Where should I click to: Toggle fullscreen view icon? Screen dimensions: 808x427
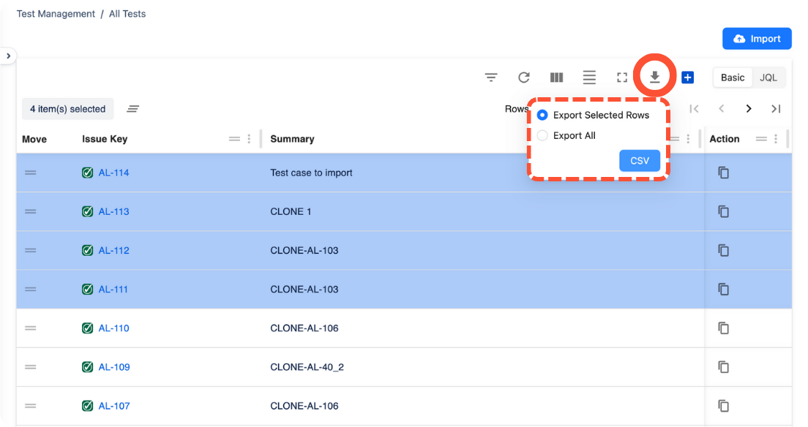pyautogui.click(x=622, y=78)
